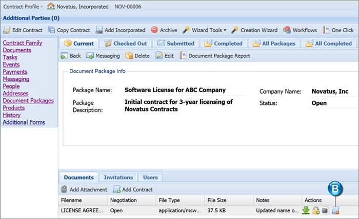
Task: Click the One Click document icon
Action: pos(326,30)
